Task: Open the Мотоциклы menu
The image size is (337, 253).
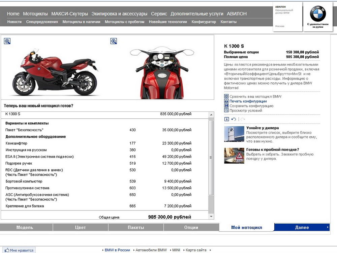Action: pyautogui.click(x=35, y=14)
